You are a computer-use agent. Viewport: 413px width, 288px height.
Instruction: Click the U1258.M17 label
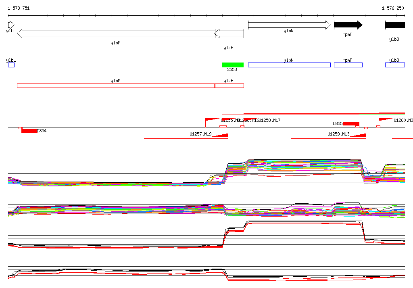(270, 121)
